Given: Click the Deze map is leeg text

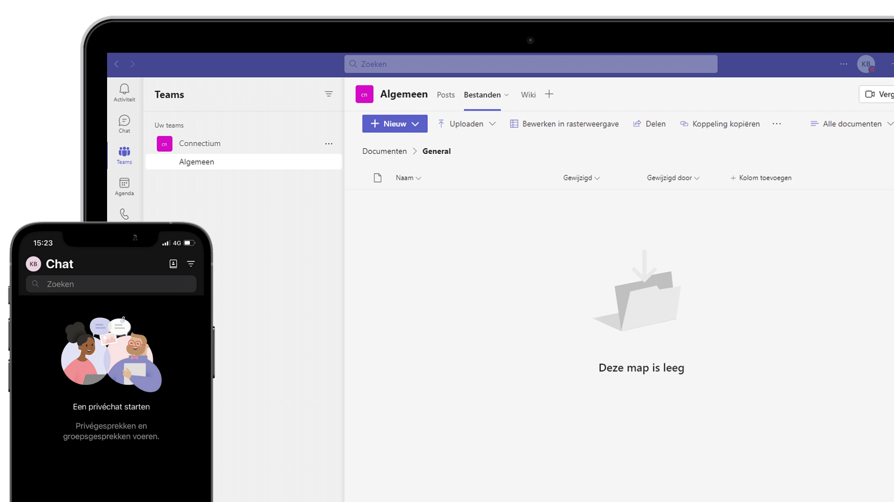Looking at the screenshot, I should pos(641,368).
